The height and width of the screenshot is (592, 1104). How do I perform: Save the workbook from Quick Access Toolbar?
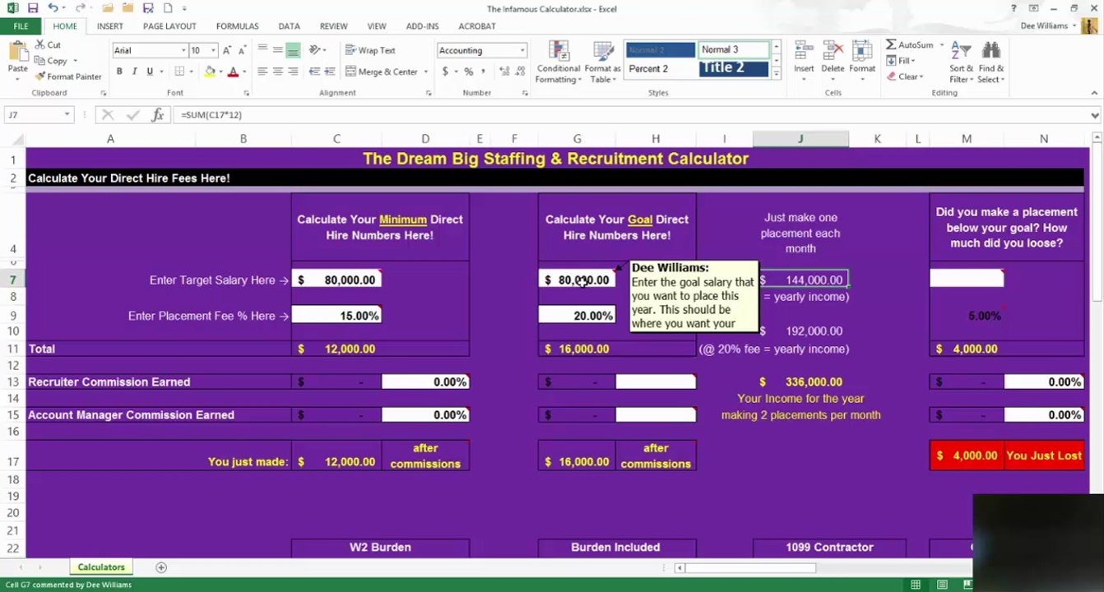[x=32, y=8]
